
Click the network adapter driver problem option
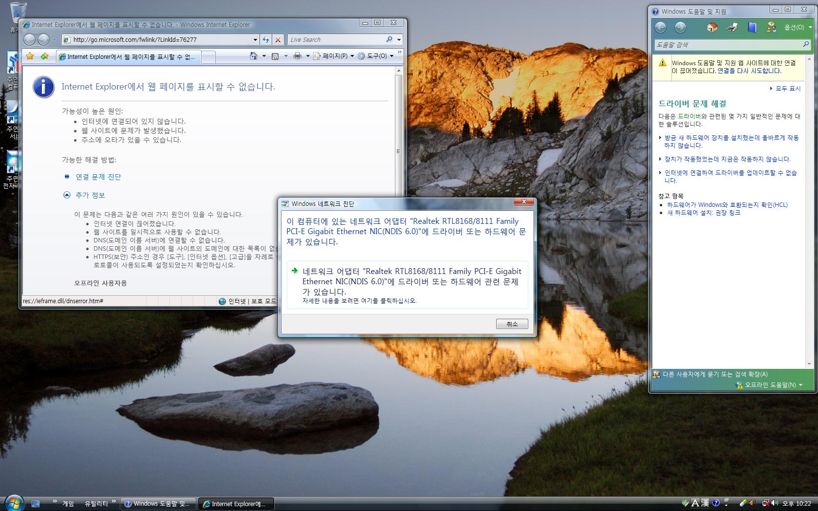coord(407,286)
